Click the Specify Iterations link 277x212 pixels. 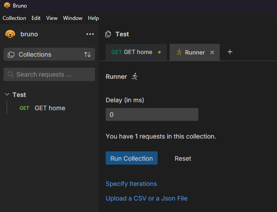pyautogui.click(x=131, y=184)
